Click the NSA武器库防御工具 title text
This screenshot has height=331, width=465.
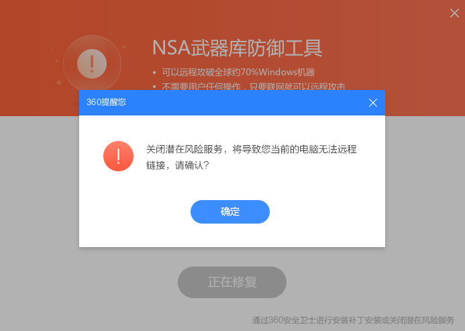click(238, 48)
